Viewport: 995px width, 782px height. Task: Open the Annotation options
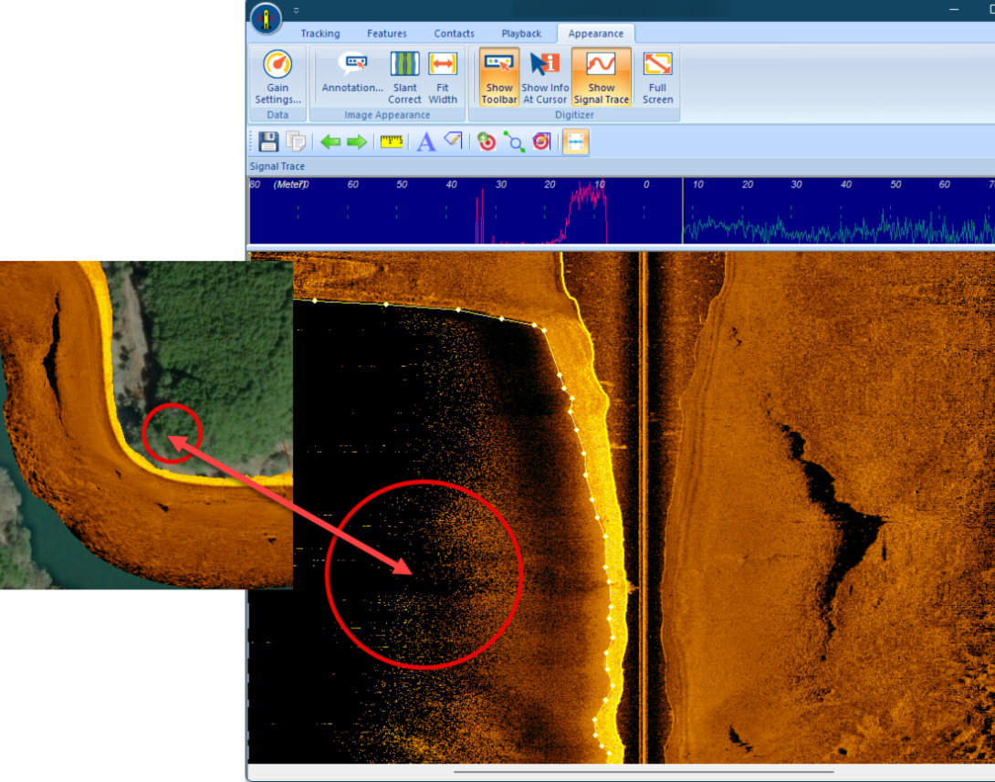tap(352, 75)
